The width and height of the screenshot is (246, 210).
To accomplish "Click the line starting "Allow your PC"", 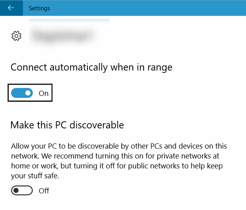I will (119, 146).
